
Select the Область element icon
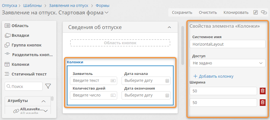(7, 26)
